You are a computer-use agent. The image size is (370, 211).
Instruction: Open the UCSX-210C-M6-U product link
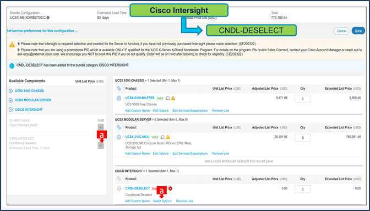[x=137, y=137]
